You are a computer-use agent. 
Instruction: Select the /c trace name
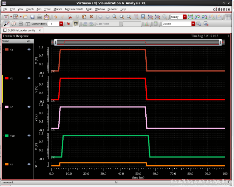[11, 107]
